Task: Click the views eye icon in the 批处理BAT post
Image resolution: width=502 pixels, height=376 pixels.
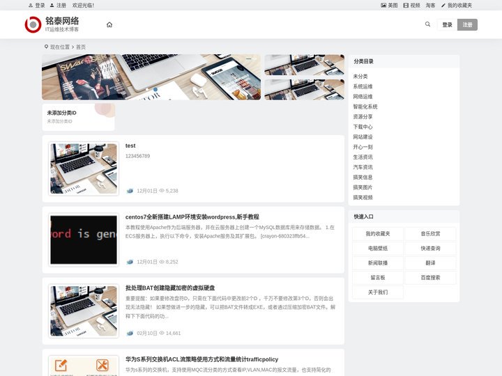Action: coord(162,333)
